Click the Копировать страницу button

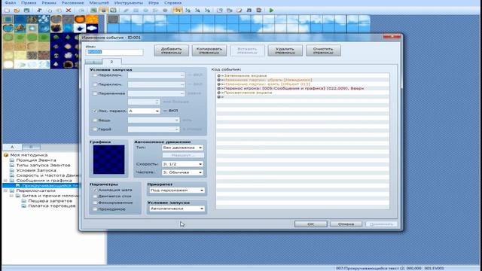point(209,50)
